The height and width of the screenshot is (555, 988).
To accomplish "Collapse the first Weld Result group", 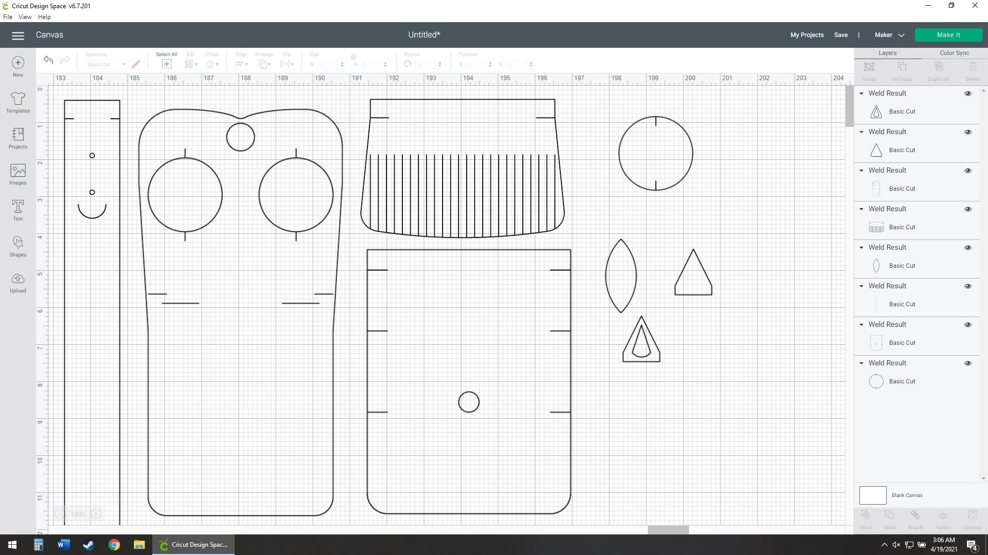I will pos(861,93).
